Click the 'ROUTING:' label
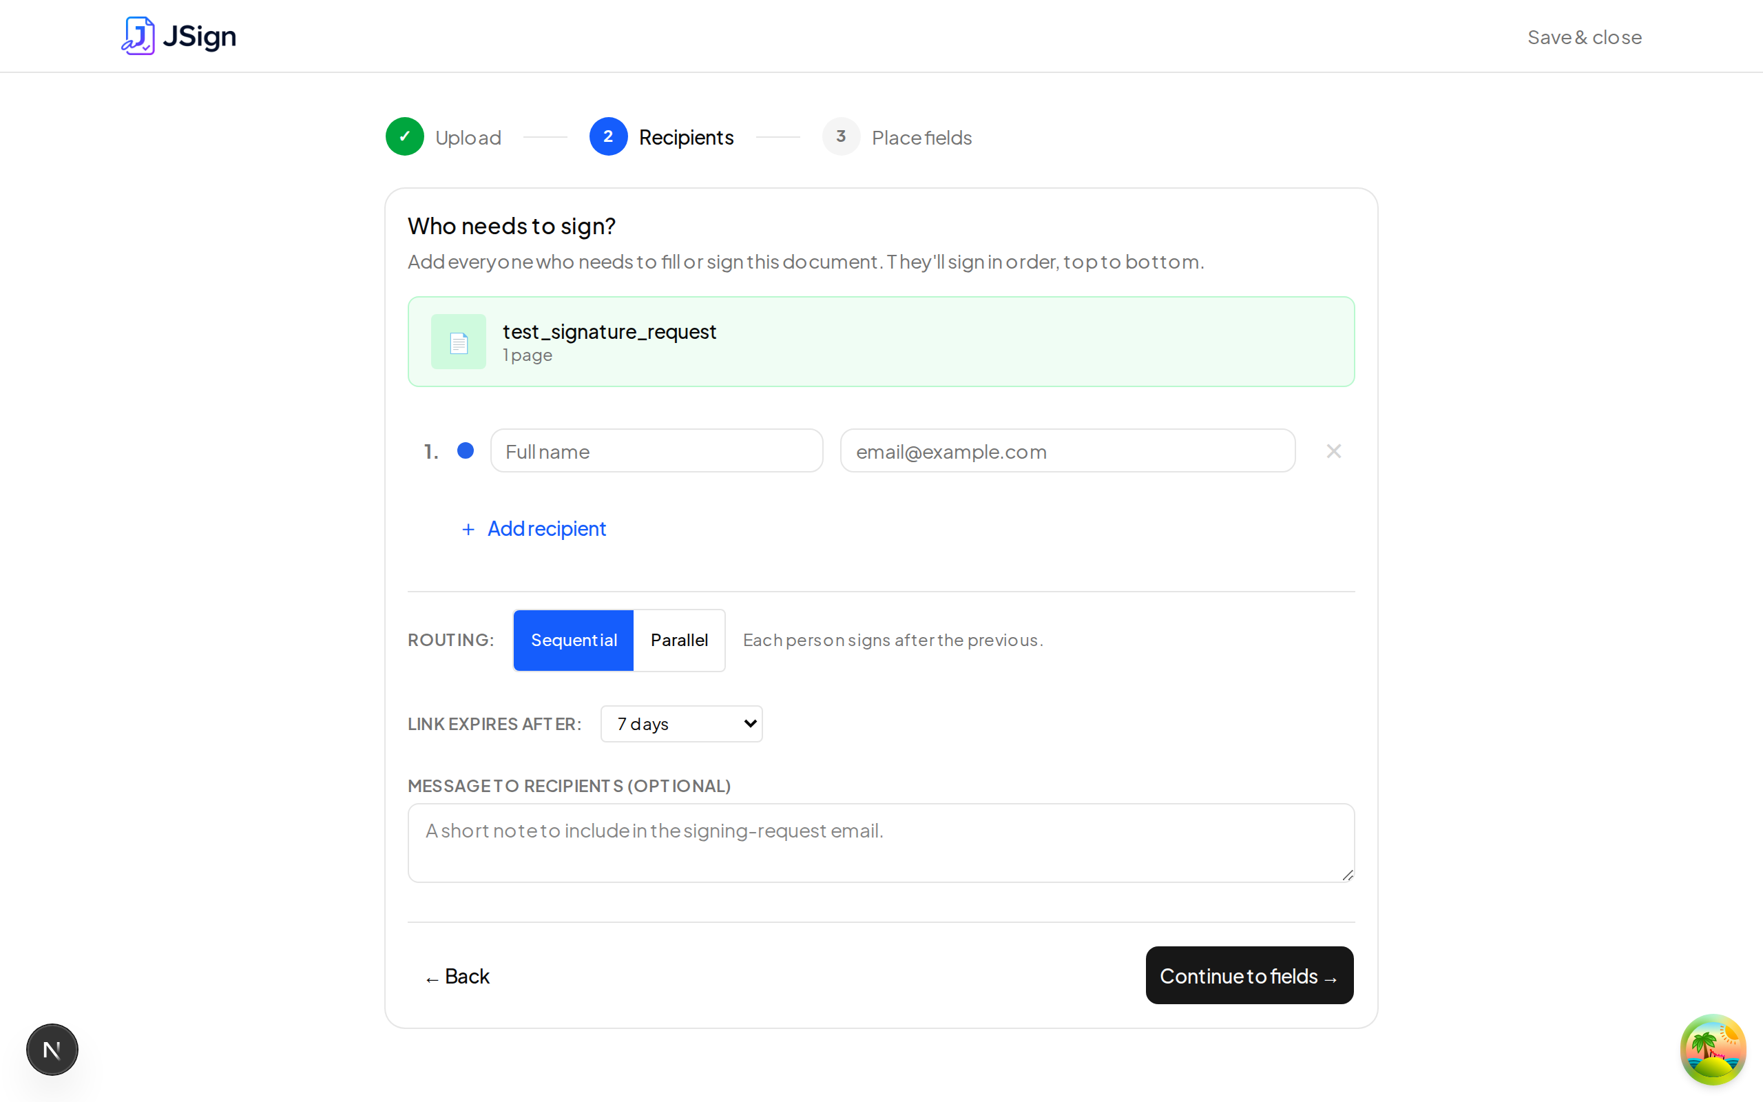The height and width of the screenshot is (1102, 1763). click(451, 640)
